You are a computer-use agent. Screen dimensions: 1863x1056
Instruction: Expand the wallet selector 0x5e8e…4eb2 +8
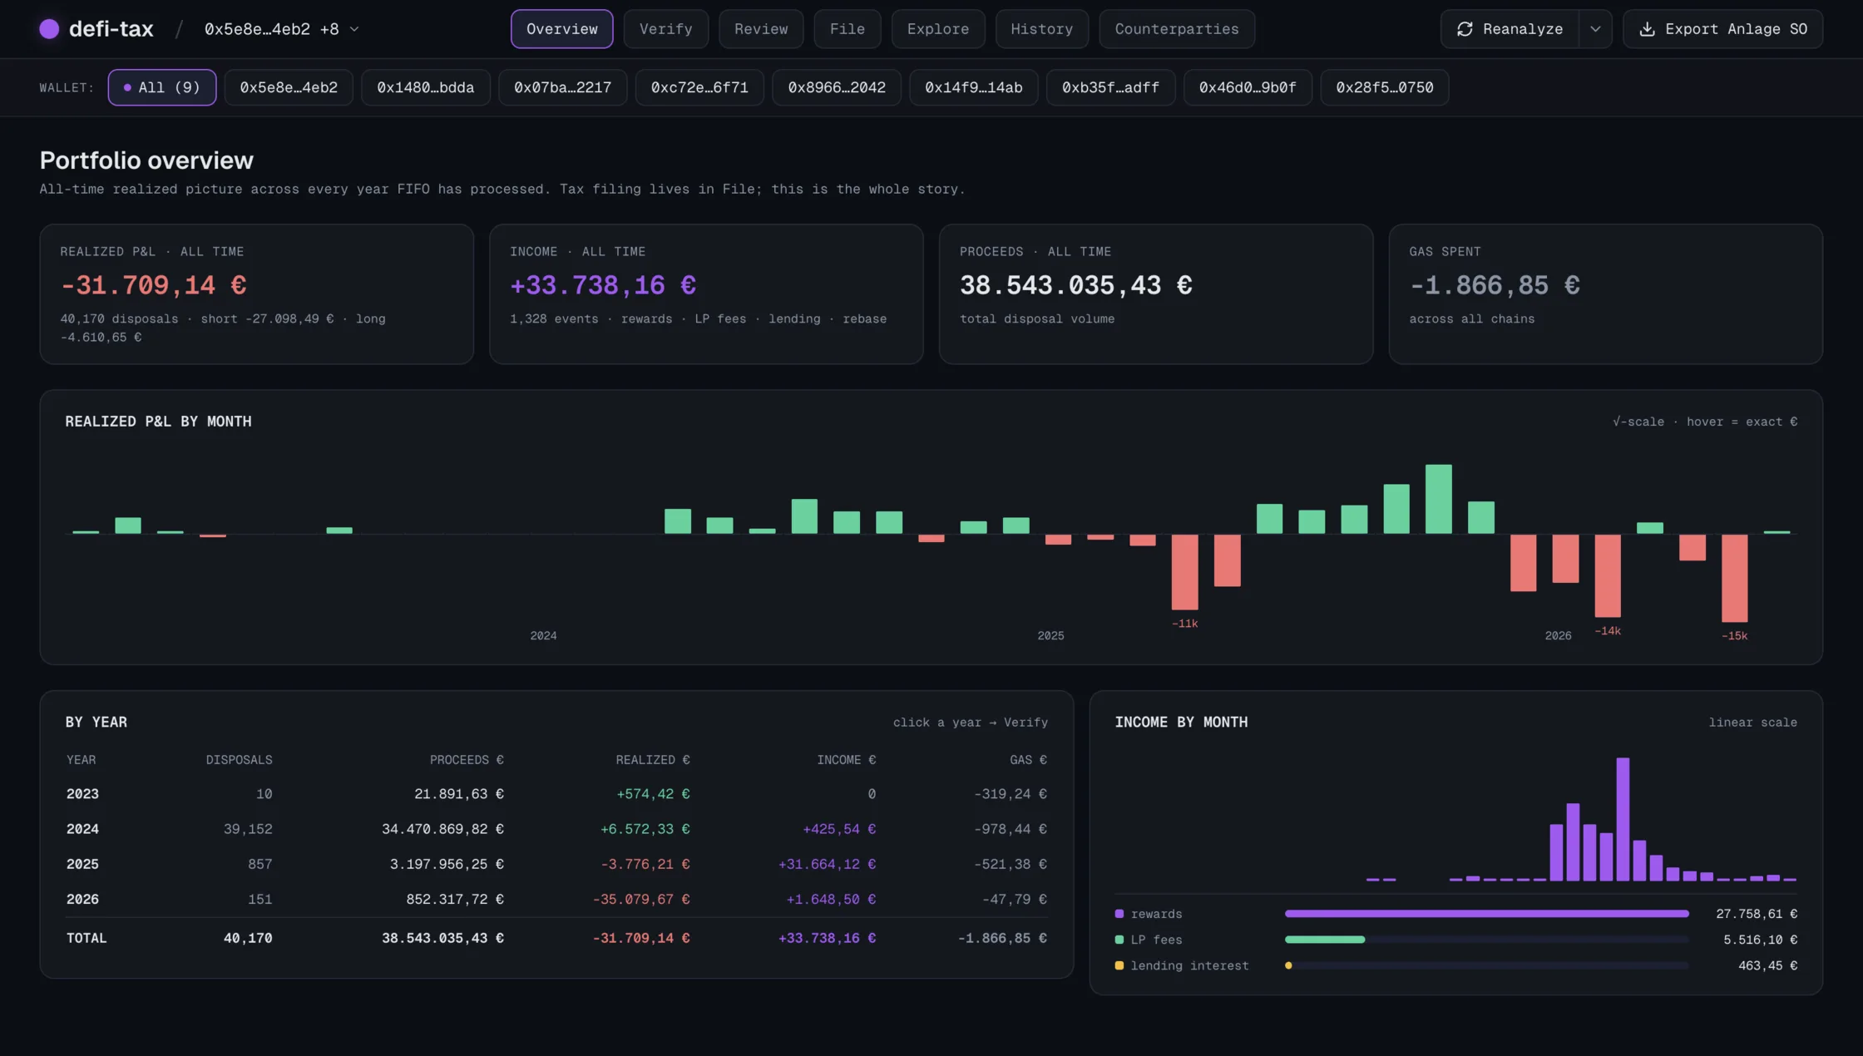click(x=281, y=29)
